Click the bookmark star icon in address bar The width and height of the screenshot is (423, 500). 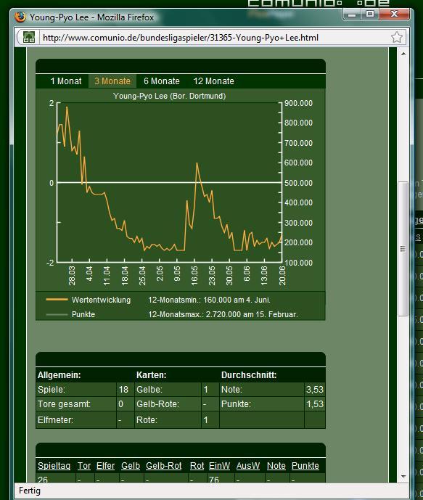coord(397,37)
